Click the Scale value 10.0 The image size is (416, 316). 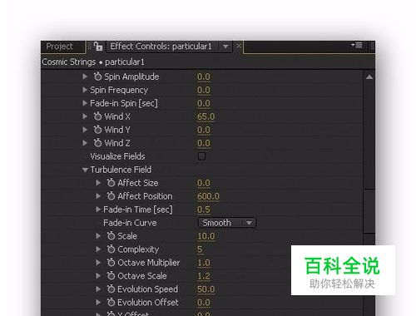(x=206, y=236)
